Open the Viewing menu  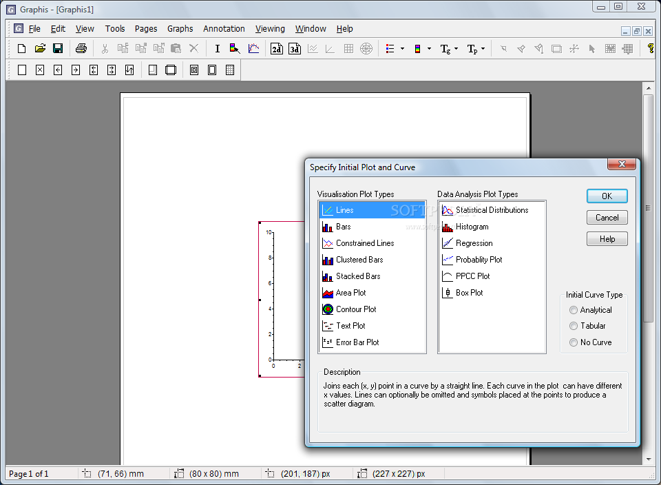[270, 29]
